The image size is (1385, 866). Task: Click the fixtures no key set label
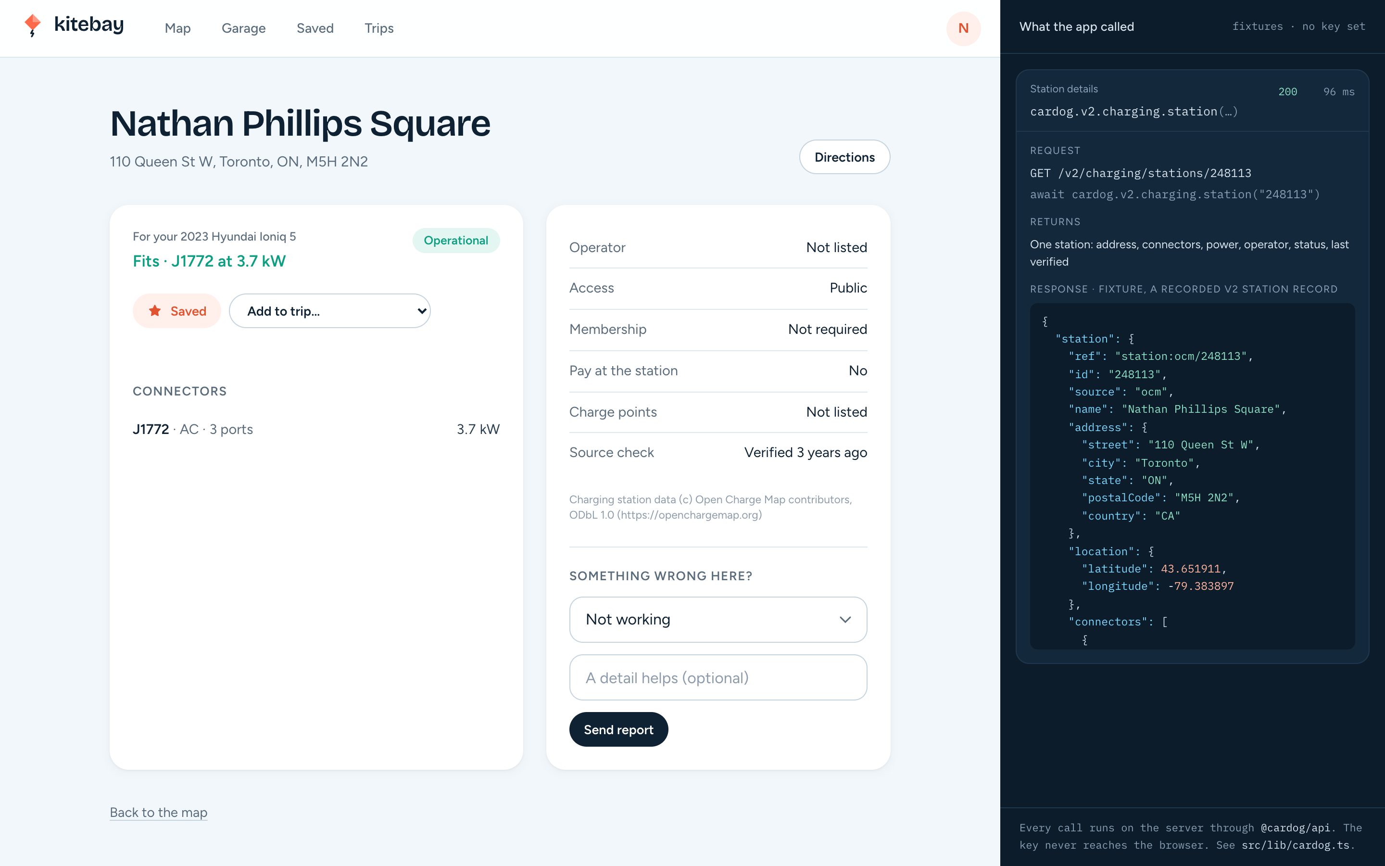(1298, 26)
